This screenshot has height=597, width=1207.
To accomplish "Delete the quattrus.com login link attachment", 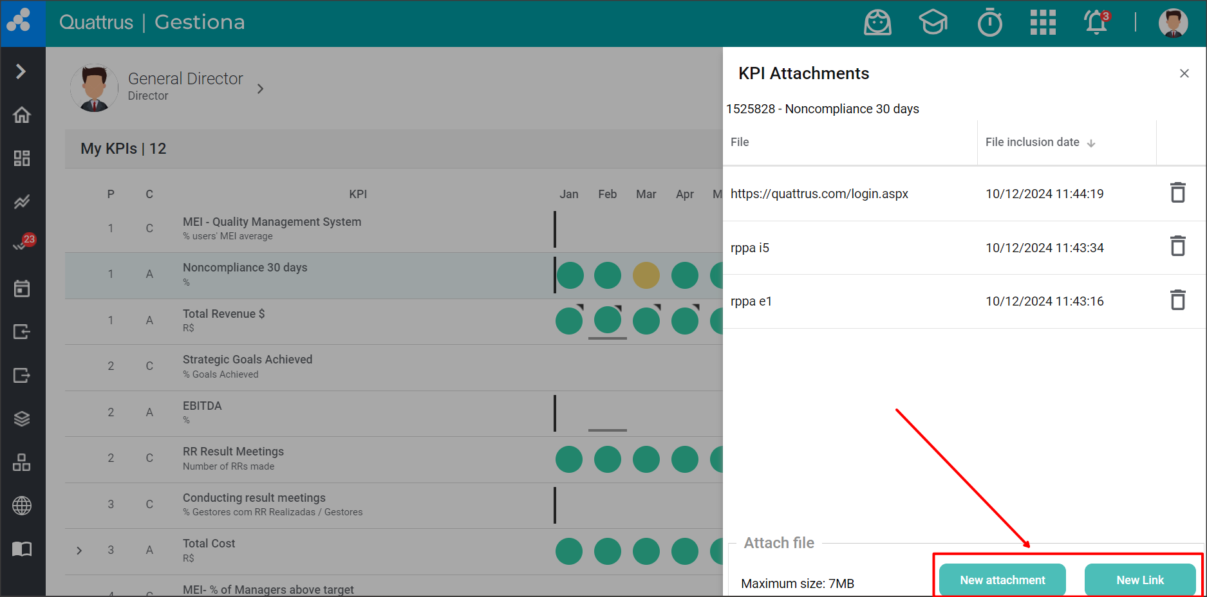I will pyautogui.click(x=1177, y=193).
